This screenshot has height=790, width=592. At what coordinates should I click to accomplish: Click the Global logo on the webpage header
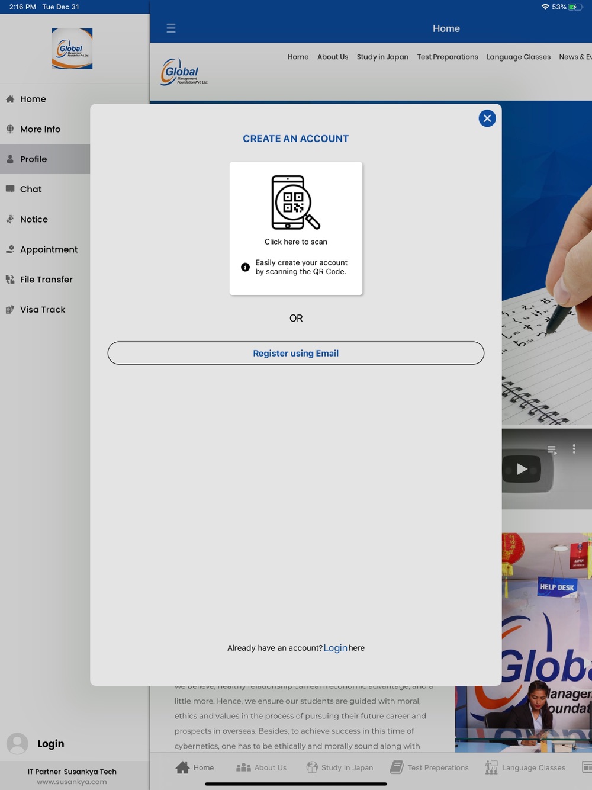pyautogui.click(x=184, y=72)
